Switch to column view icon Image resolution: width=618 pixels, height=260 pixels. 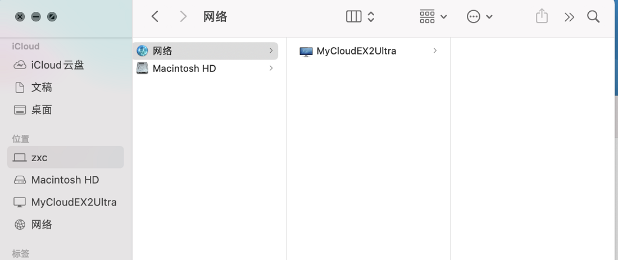353,16
